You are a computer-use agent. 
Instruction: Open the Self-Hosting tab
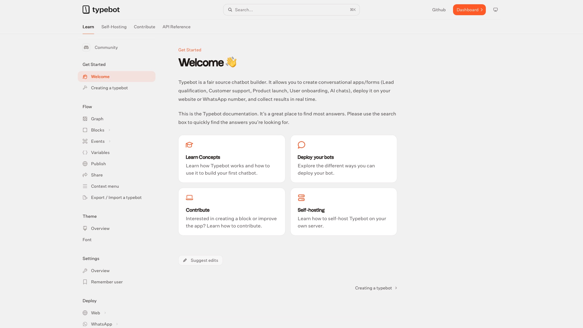click(114, 27)
